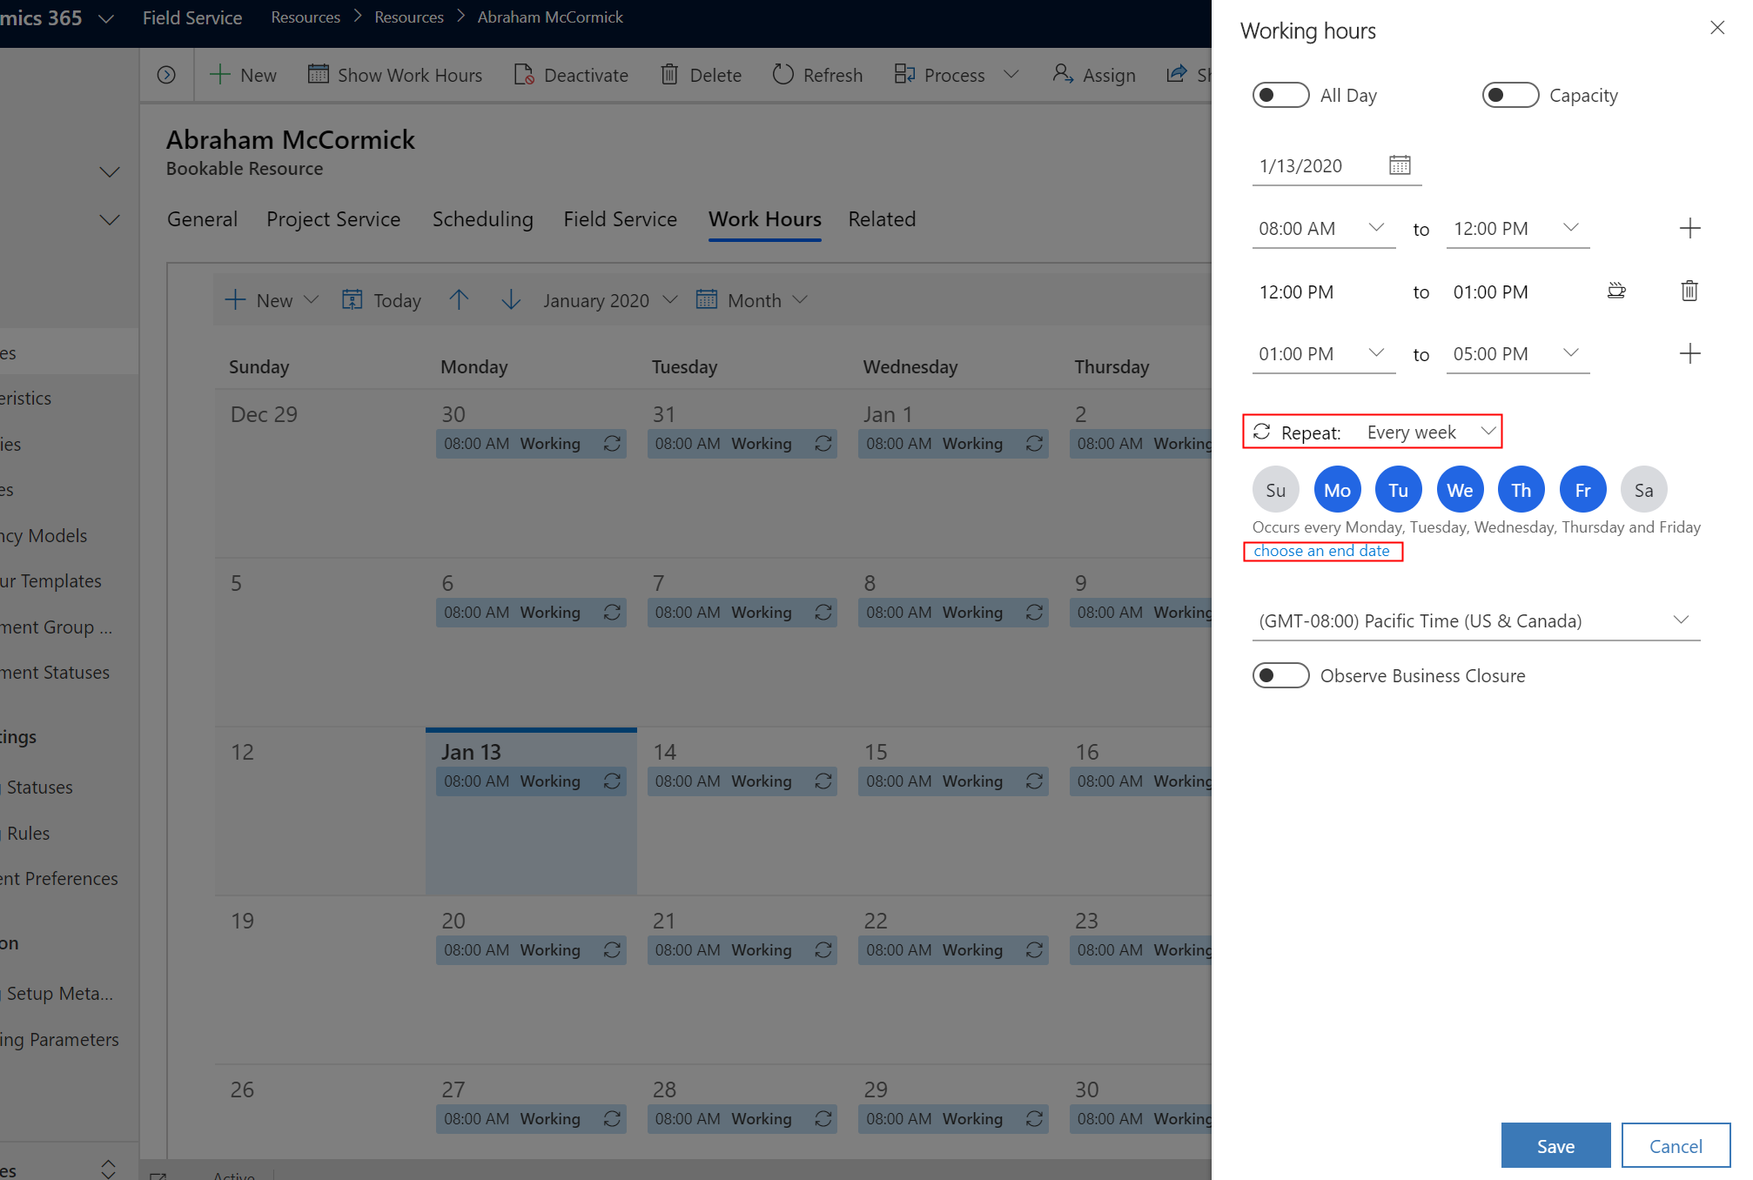The height and width of the screenshot is (1180, 1753).
Task: Toggle the All Day switch on
Action: tap(1279, 95)
